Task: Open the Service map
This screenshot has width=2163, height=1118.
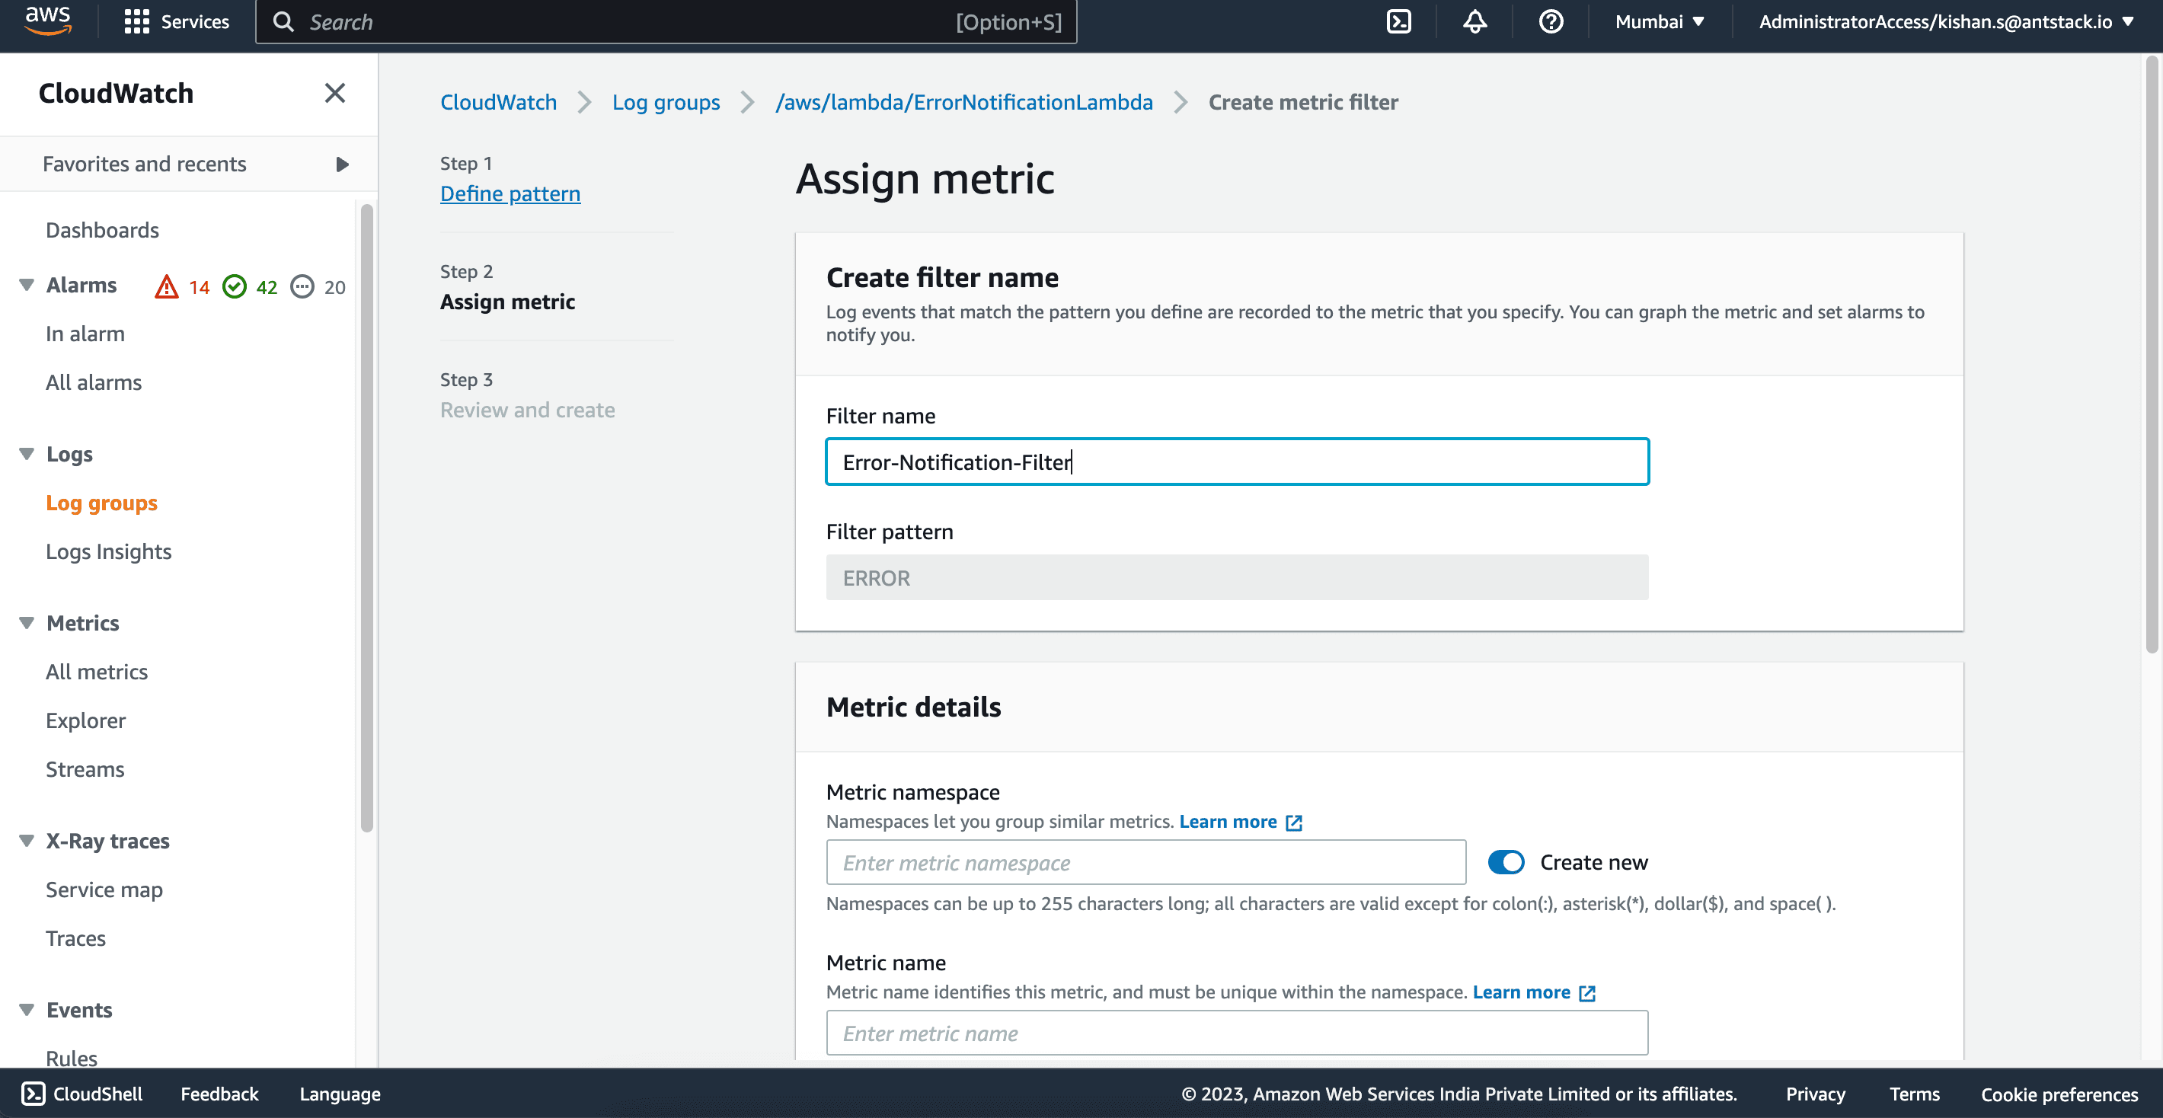Action: pos(104,890)
